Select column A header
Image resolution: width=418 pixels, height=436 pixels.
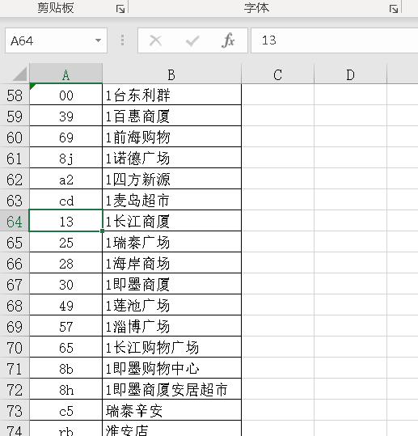pyautogui.click(x=65, y=74)
